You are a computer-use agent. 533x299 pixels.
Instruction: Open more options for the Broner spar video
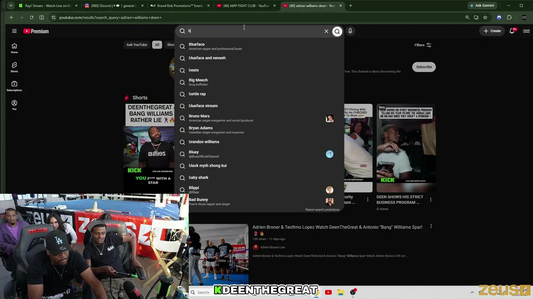point(431,227)
